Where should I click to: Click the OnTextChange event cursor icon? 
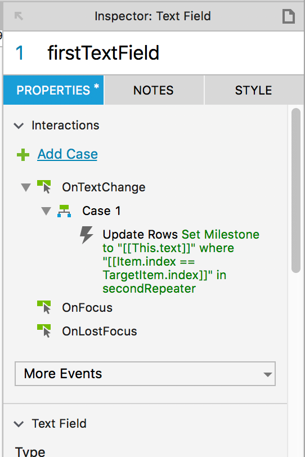pos(44,187)
